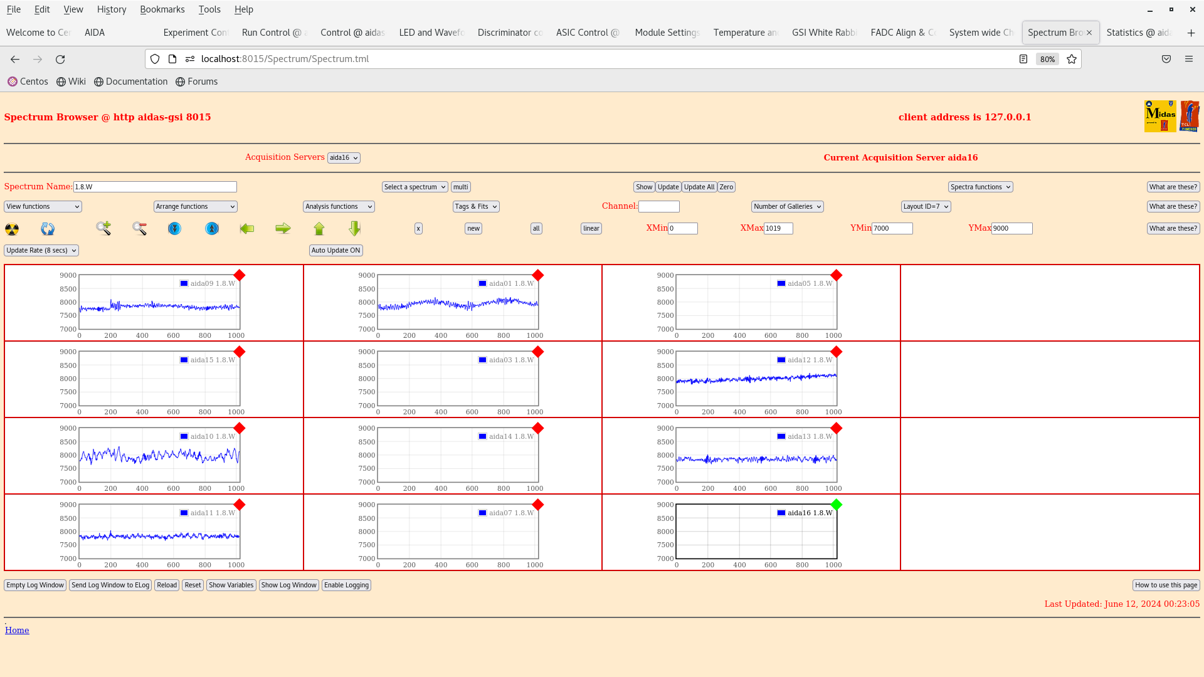Screen dimensions: 1204x677
Task: Follow the Home link
Action: 17,631
